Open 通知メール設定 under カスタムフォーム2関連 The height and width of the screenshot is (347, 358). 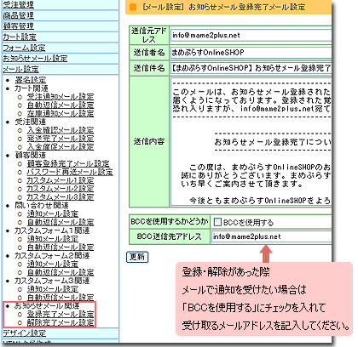(53, 264)
